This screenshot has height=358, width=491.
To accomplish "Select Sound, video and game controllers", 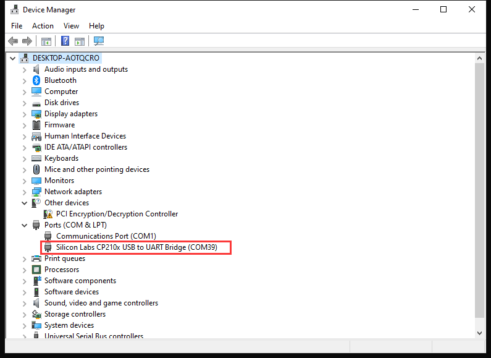I will (x=101, y=303).
